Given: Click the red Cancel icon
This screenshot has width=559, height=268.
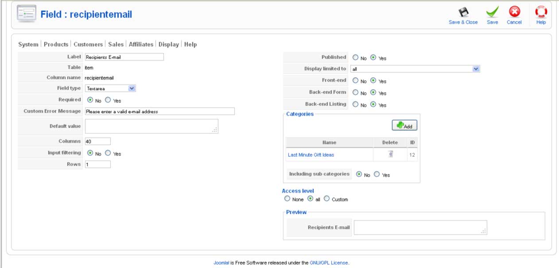Looking at the screenshot, I should (514, 12).
